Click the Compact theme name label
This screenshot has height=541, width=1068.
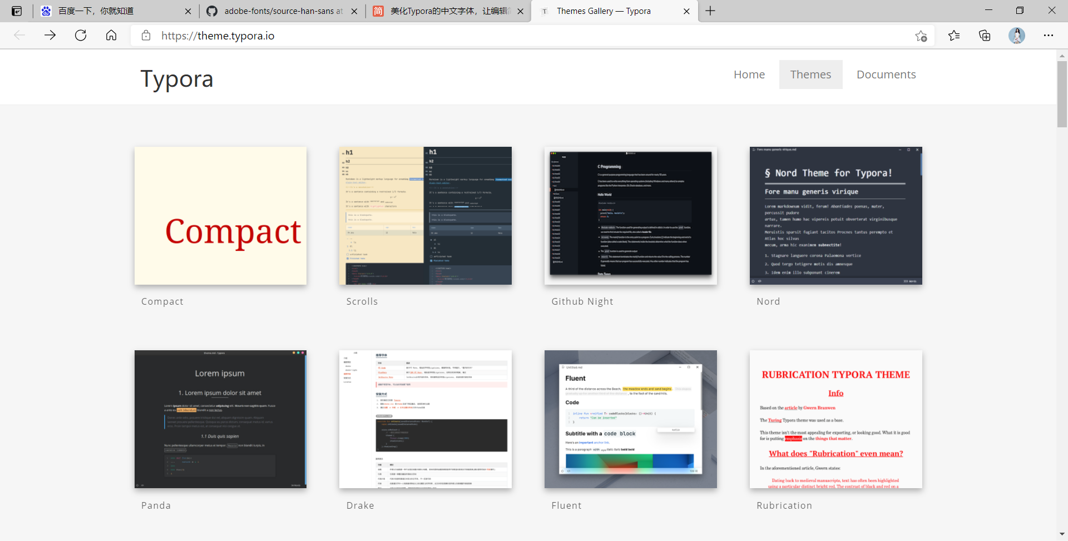click(x=162, y=301)
